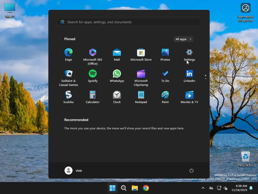Click the Power button in Start menu
The width and height of the screenshot is (258, 194).
(191, 171)
